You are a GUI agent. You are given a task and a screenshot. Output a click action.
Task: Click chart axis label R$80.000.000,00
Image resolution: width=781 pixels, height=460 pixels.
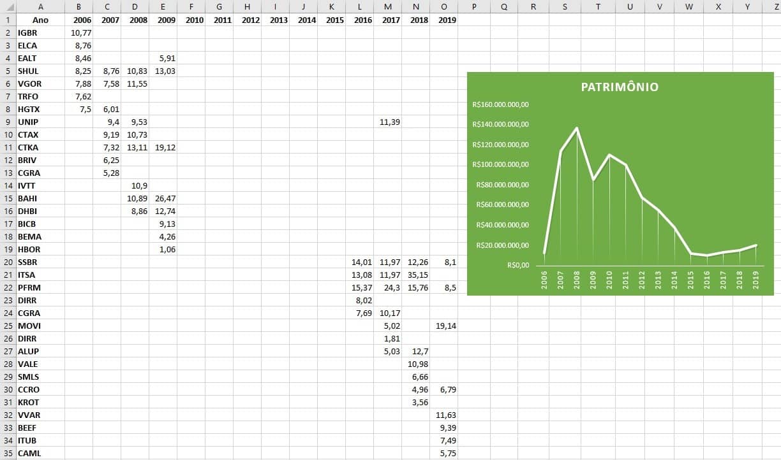point(503,185)
